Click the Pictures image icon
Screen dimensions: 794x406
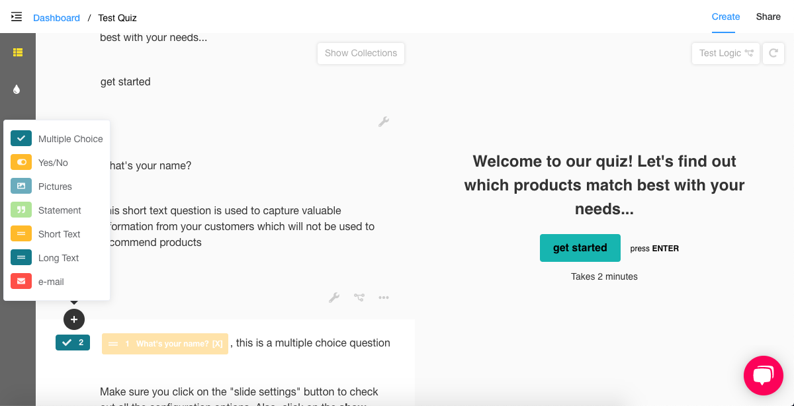(21, 186)
